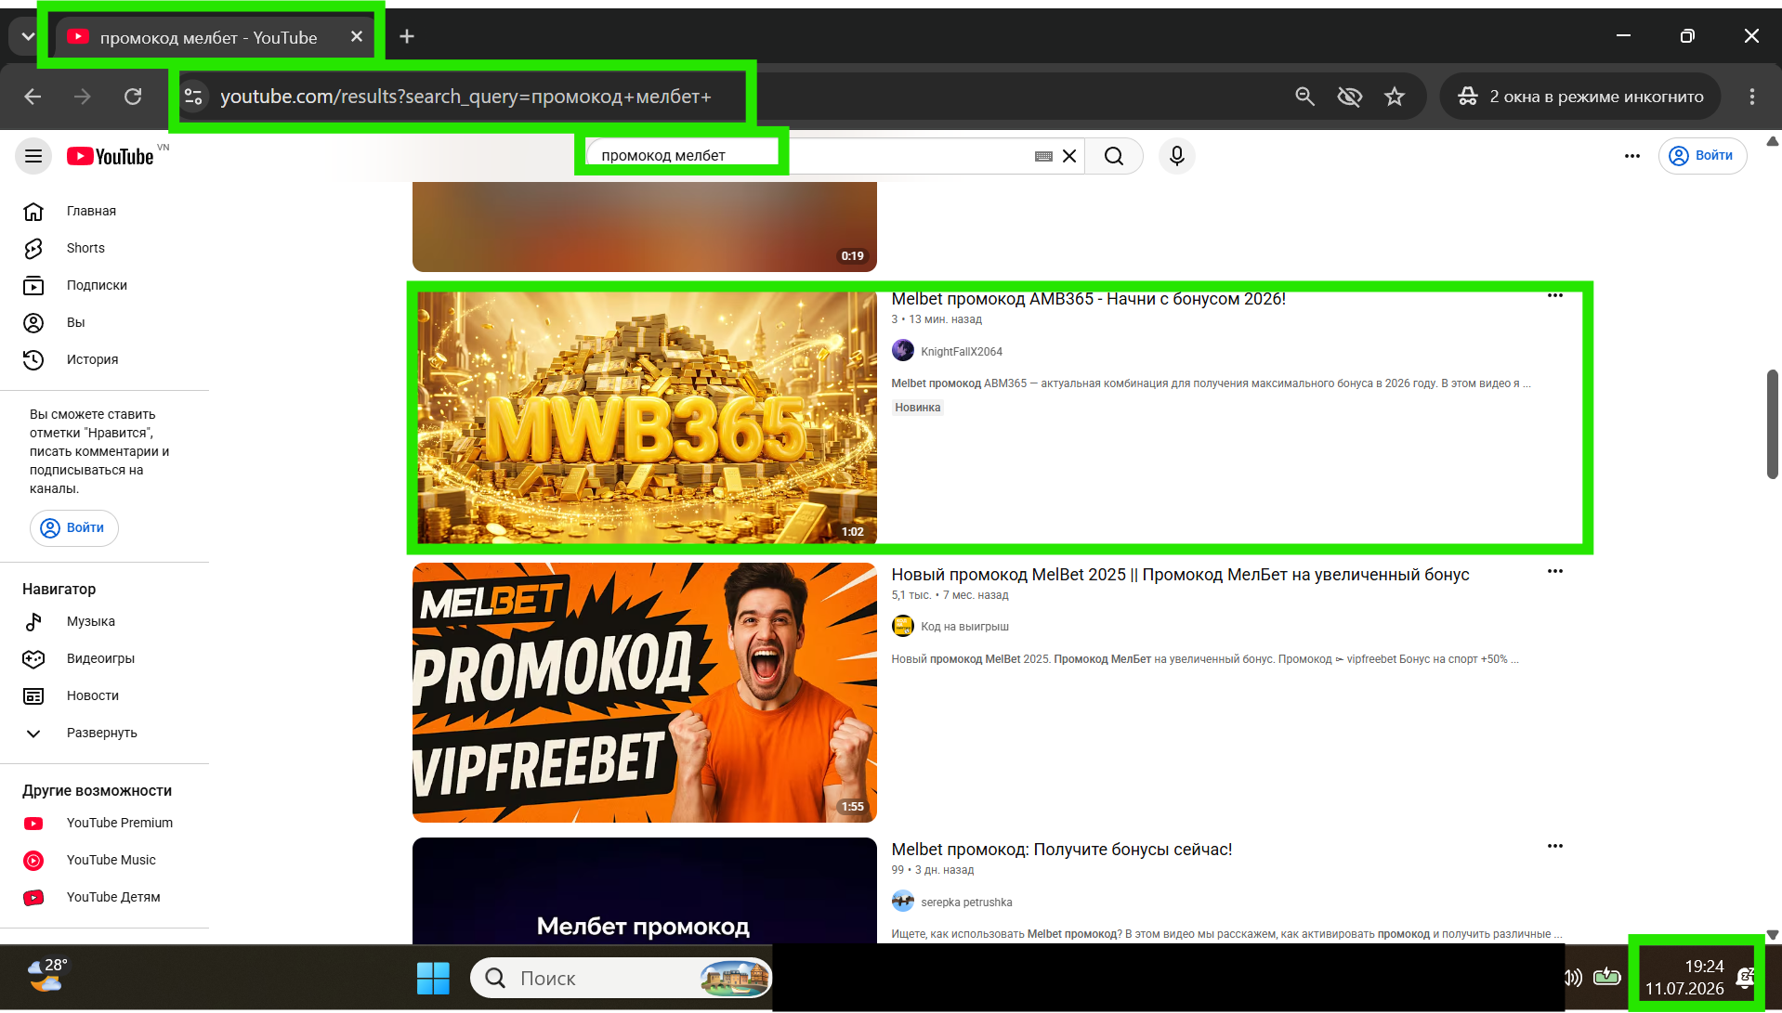Close the промокод мелбет YouTube tab
The image size is (1782, 1013).
pyautogui.click(x=357, y=37)
